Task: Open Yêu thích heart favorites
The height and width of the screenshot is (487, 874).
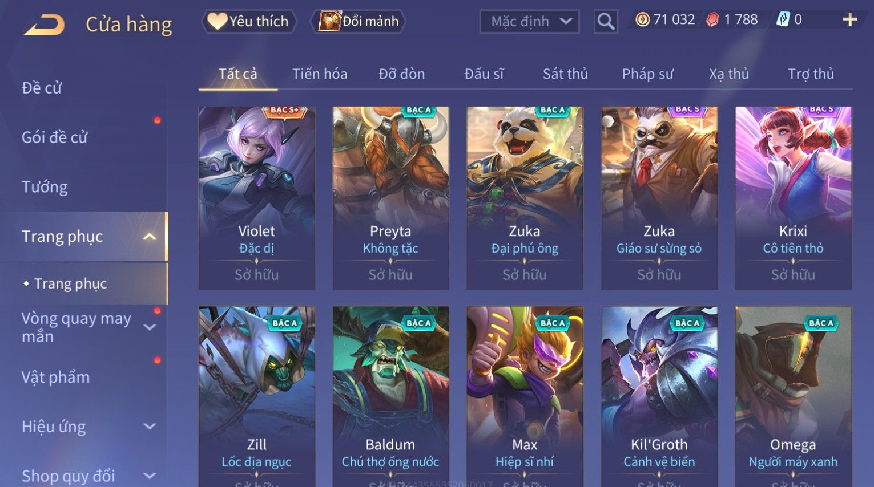Action: click(x=249, y=22)
